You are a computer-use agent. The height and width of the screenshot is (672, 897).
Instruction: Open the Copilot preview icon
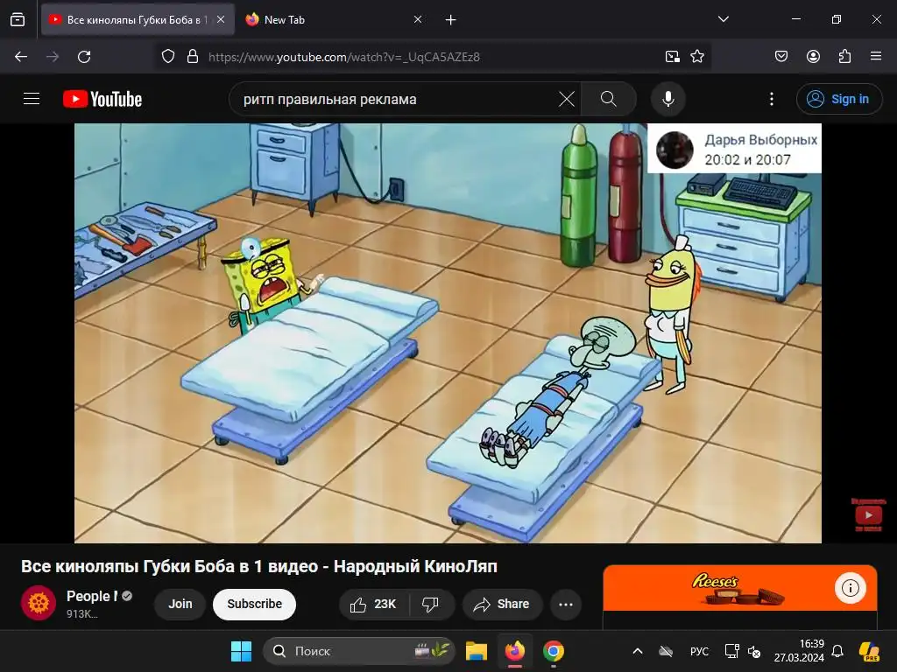coord(869,651)
